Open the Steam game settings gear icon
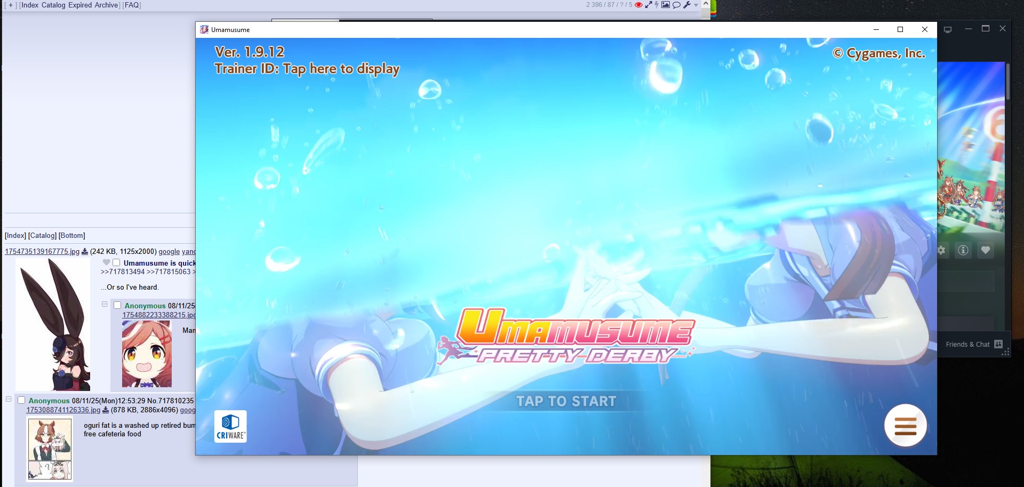 coord(941,250)
